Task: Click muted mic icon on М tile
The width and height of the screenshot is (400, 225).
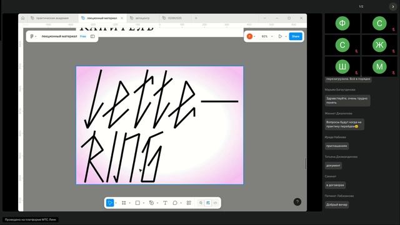Action: click(x=393, y=73)
